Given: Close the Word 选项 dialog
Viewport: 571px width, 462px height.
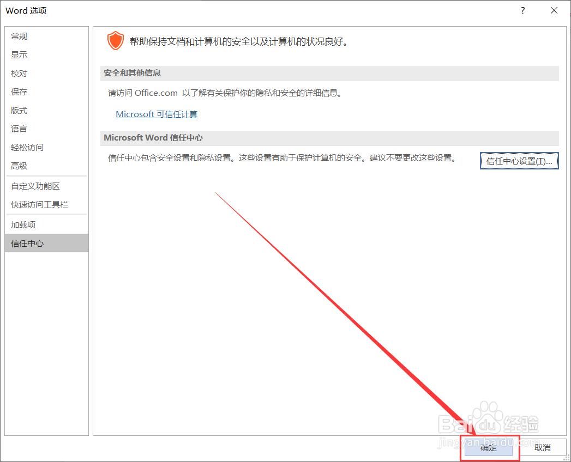Looking at the screenshot, I should 554,10.
